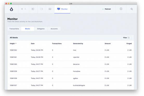
Task: Click the All blocks heading
Action: [14, 38]
